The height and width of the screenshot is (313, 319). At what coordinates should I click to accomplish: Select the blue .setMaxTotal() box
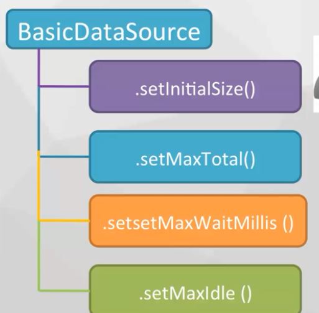(x=195, y=157)
